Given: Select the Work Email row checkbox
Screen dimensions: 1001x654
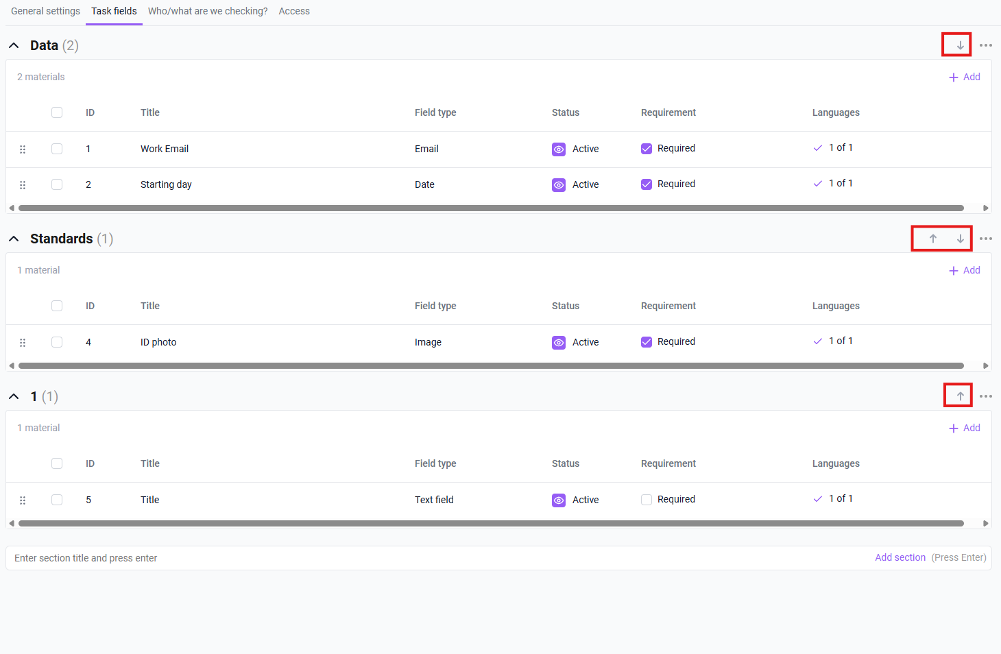Looking at the screenshot, I should [57, 149].
